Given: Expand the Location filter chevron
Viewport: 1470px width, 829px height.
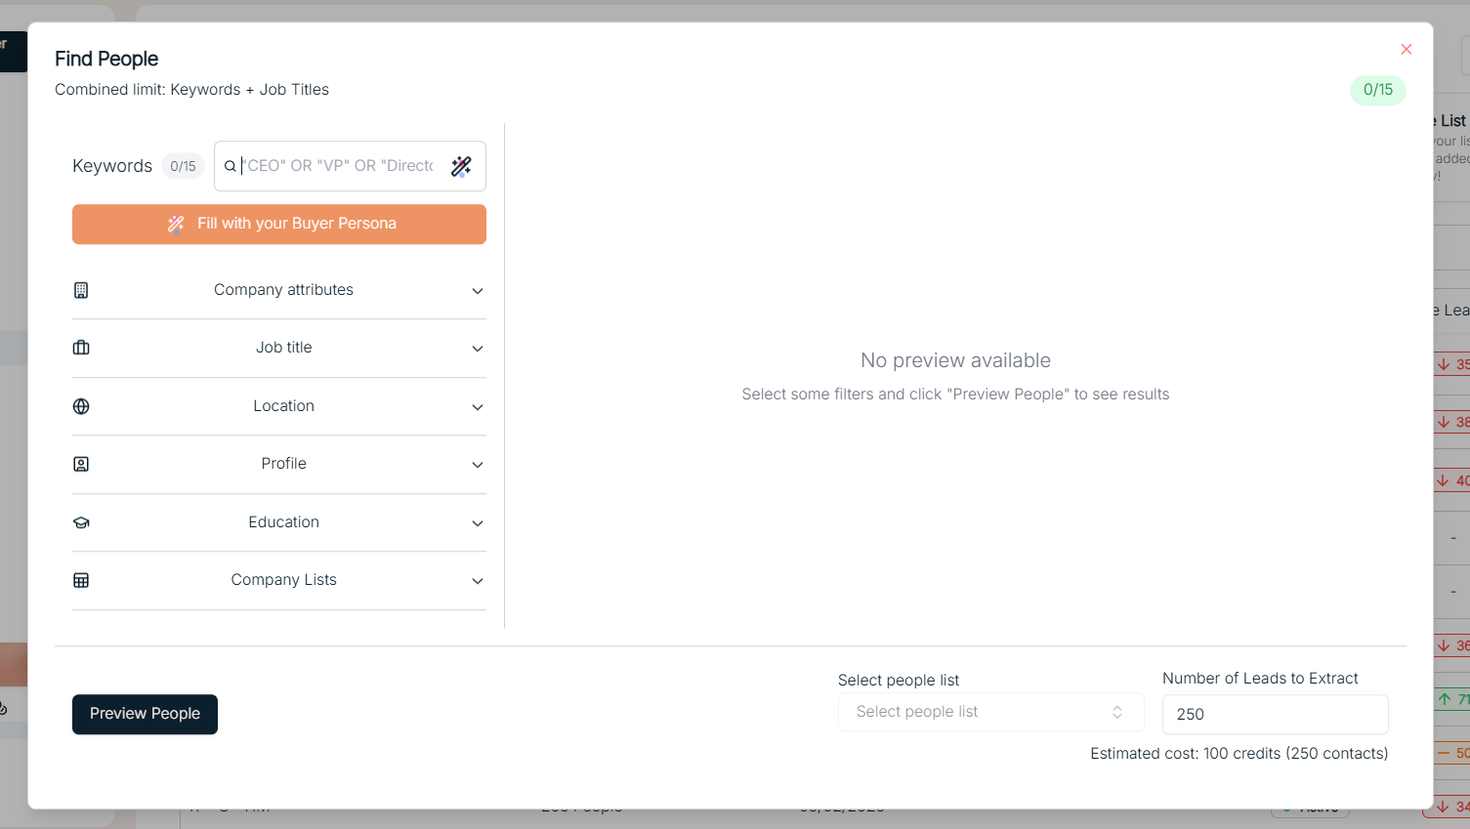Looking at the screenshot, I should (478, 407).
